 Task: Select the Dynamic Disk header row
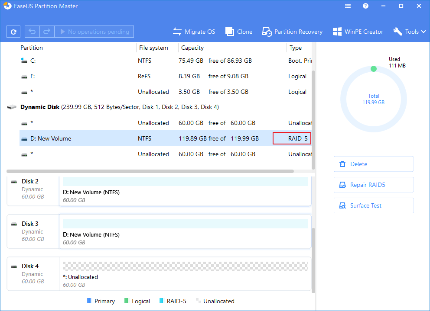[159, 107]
